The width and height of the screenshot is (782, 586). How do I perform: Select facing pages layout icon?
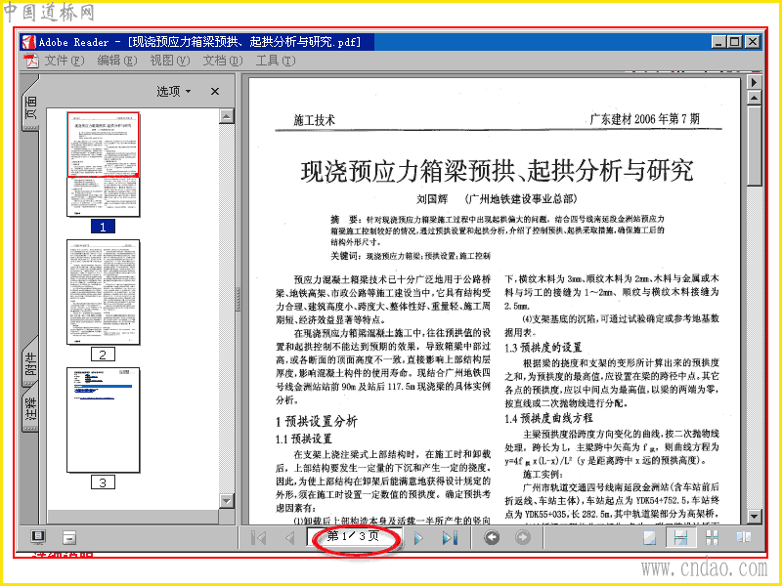pyautogui.click(x=744, y=537)
